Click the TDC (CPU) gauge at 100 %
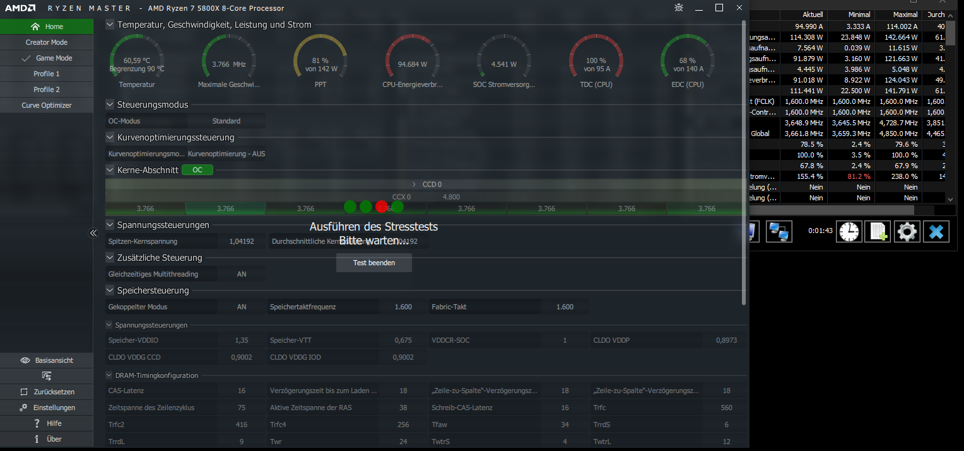The image size is (964, 451). point(596,61)
